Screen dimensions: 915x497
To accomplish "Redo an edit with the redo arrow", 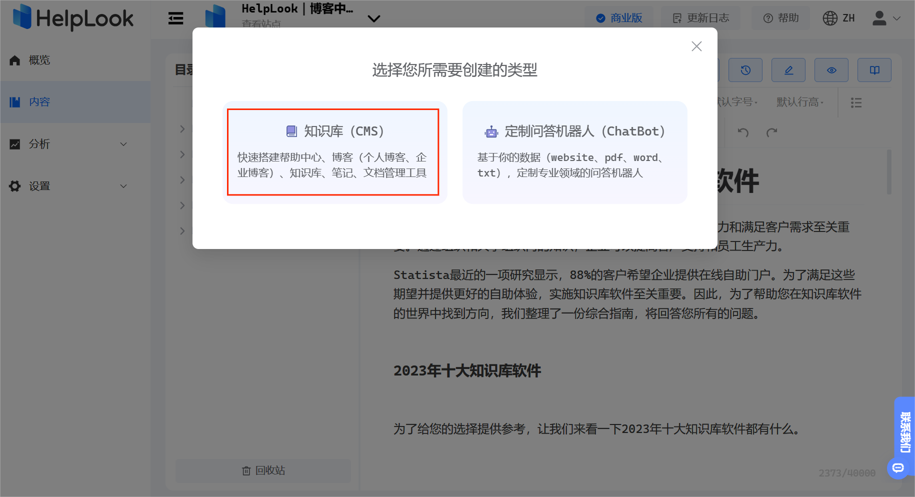I will point(772,132).
